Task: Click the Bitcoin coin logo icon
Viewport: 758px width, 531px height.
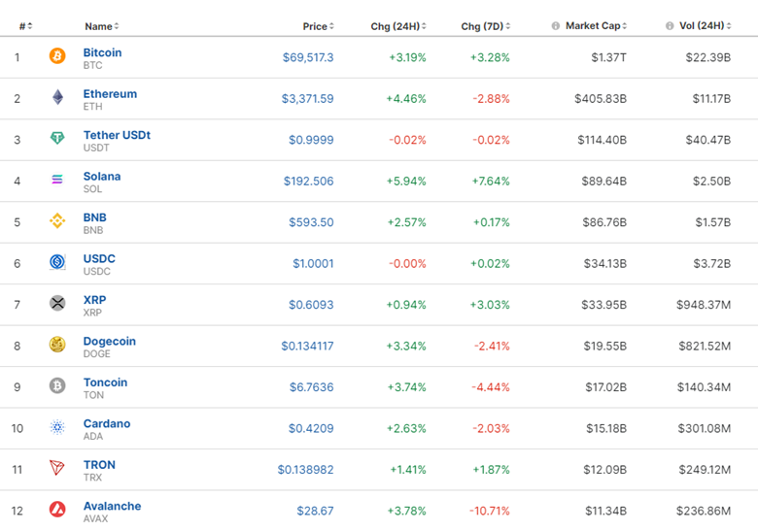Action: tap(57, 55)
